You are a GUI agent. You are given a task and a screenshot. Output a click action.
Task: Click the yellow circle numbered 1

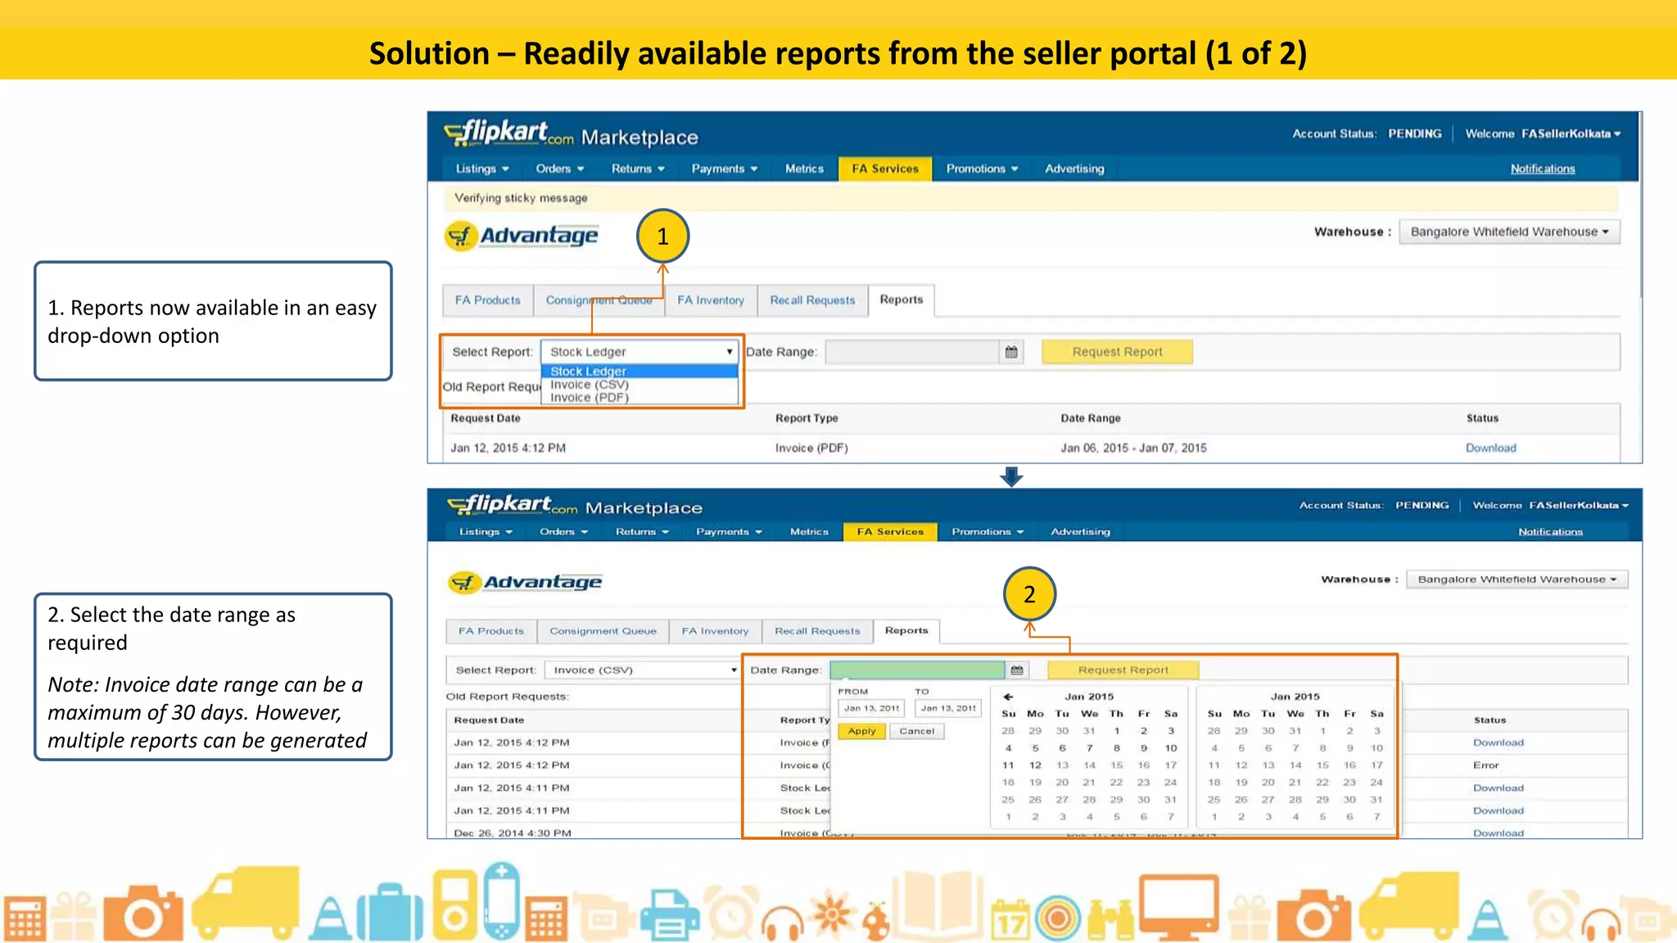click(x=662, y=237)
